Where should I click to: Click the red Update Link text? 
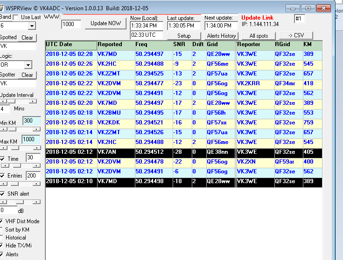coord(257,18)
